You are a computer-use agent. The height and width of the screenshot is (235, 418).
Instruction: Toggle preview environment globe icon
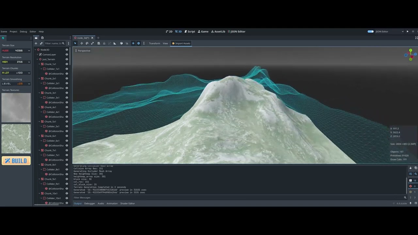click(138, 43)
